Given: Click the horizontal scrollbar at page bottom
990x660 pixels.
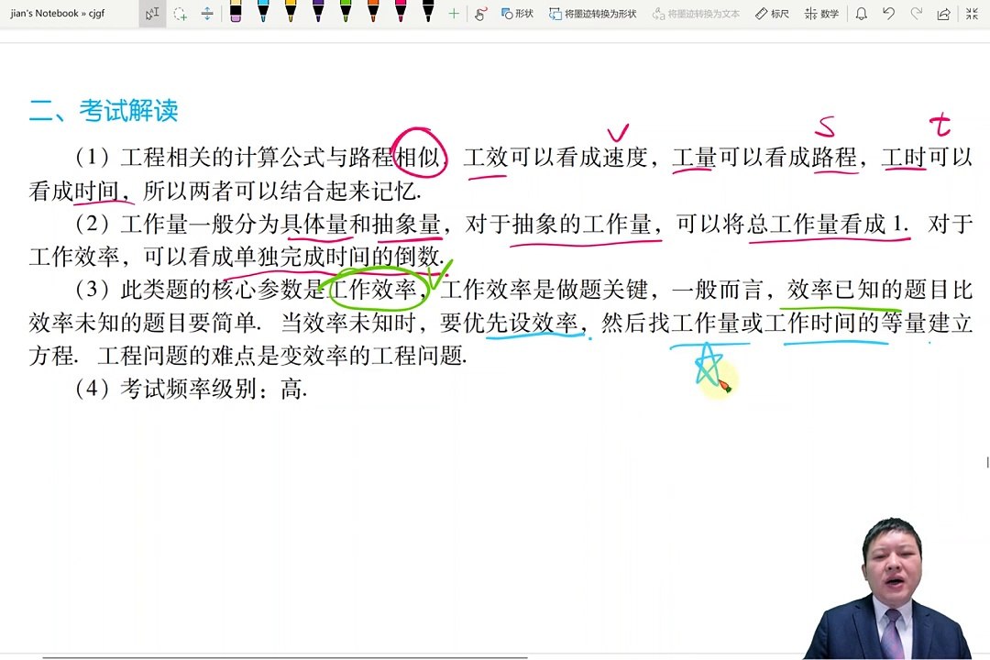Looking at the screenshot, I should pyautogui.click(x=285, y=657).
